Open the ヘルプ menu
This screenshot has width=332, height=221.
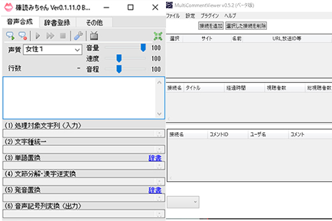click(230, 15)
